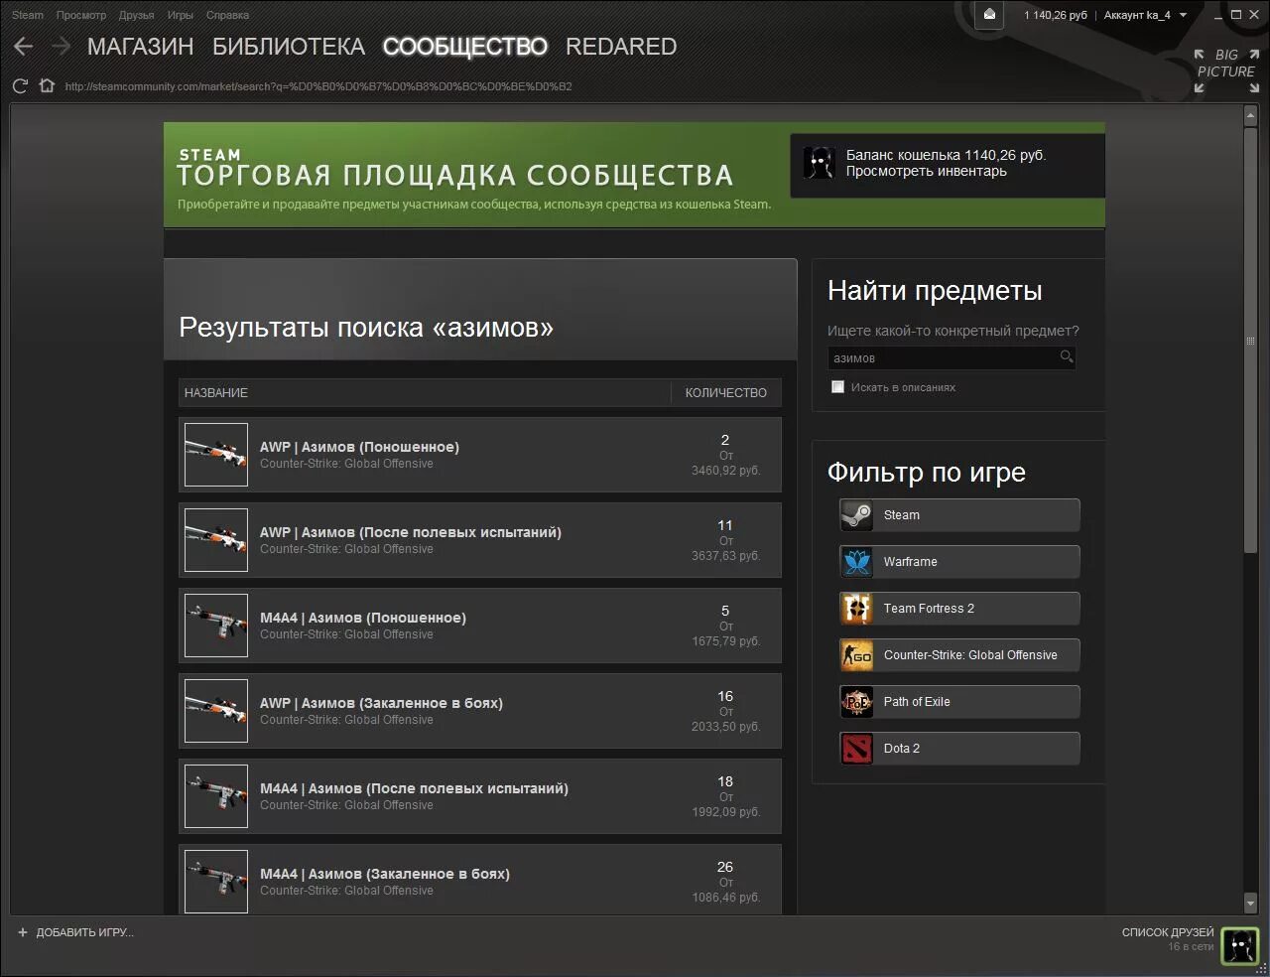Click the vertical scrollbar thumb
1270x977 pixels.
click(x=1250, y=340)
